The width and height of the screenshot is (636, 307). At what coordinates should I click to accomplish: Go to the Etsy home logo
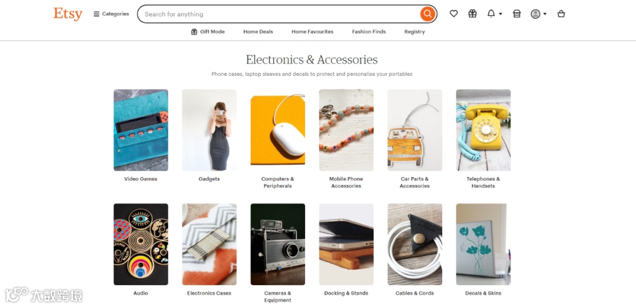click(68, 14)
